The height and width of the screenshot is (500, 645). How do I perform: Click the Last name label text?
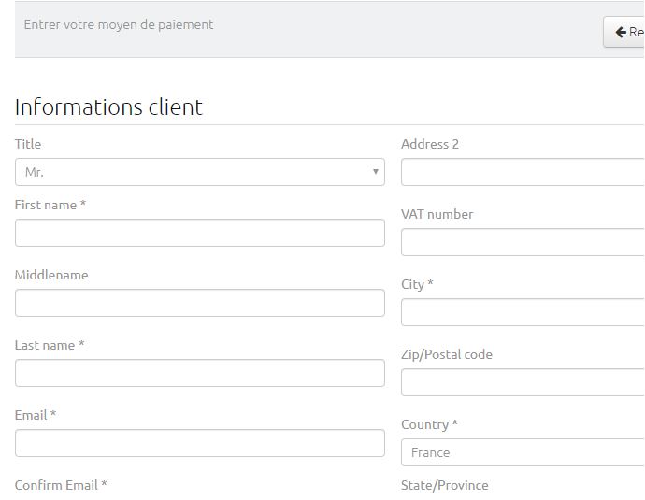(x=50, y=345)
